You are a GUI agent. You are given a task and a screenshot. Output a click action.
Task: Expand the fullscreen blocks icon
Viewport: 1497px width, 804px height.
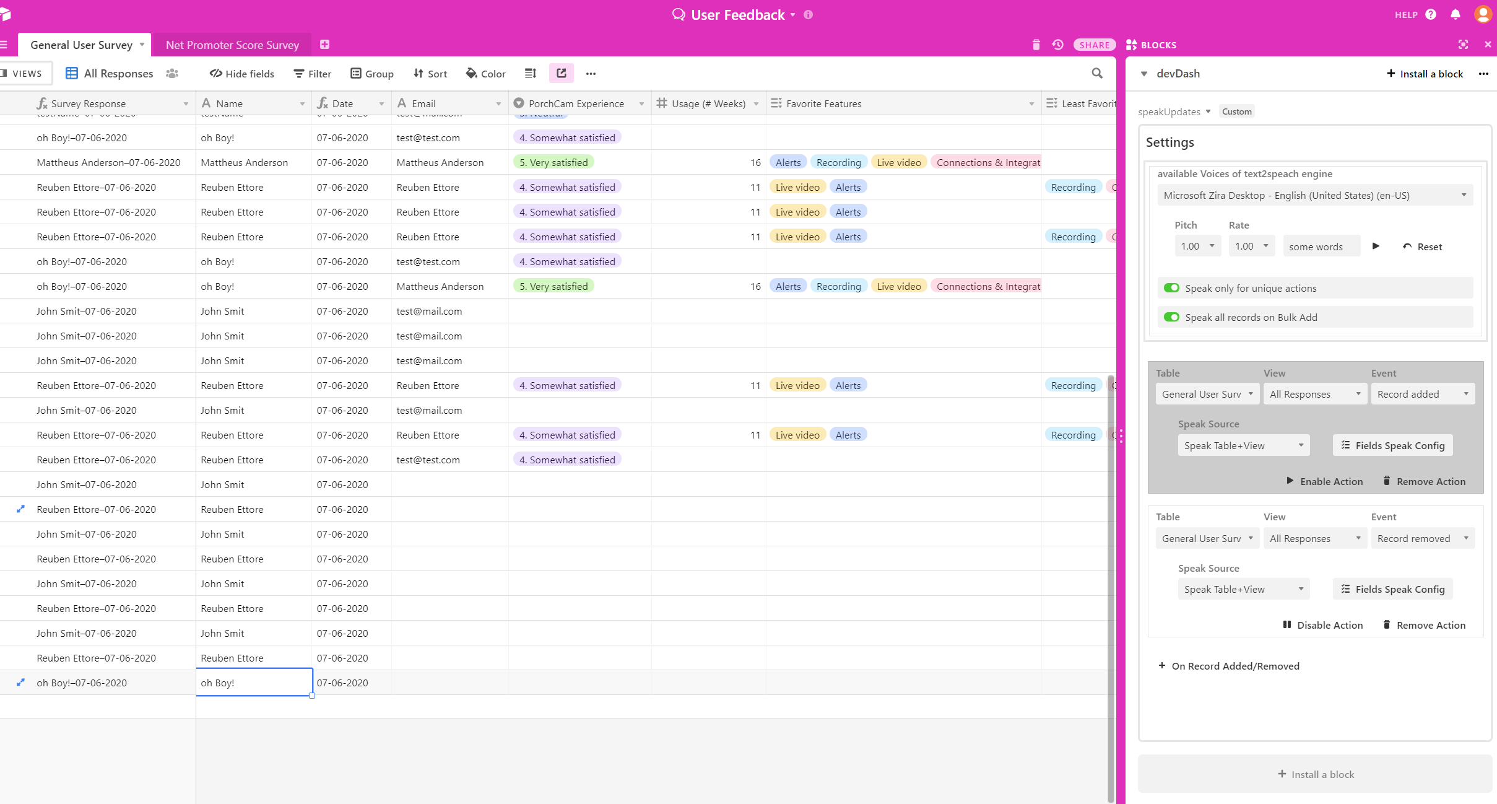coord(1463,45)
